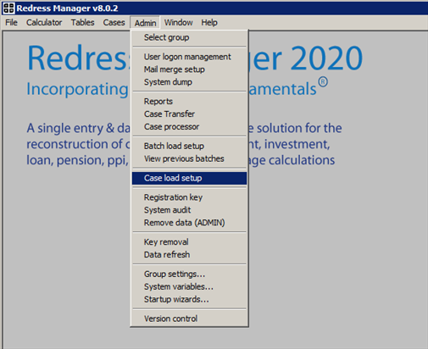Screen dimensions: 428x349
Task: Select Key removal option
Action: [189, 241]
